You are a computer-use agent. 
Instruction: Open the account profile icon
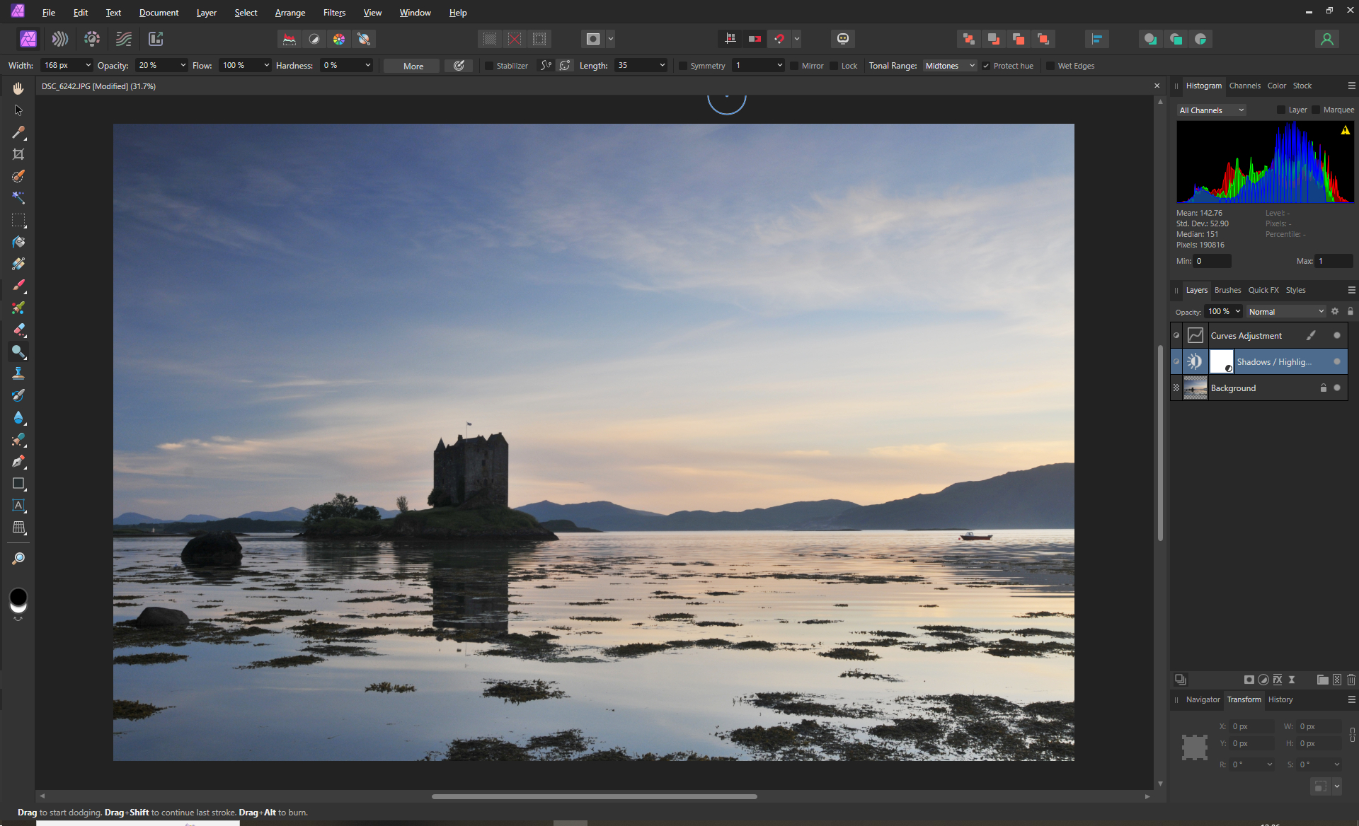click(1327, 39)
